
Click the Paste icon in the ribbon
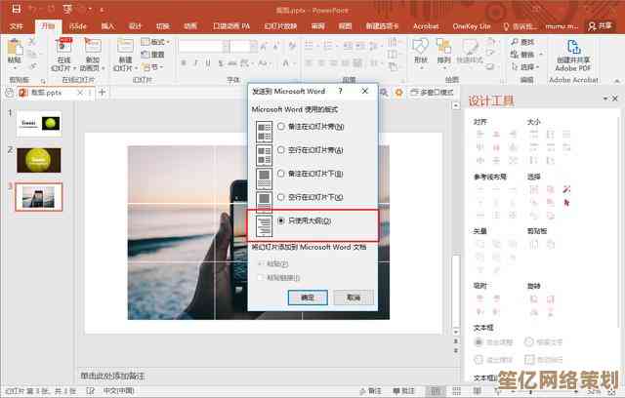click(x=14, y=51)
